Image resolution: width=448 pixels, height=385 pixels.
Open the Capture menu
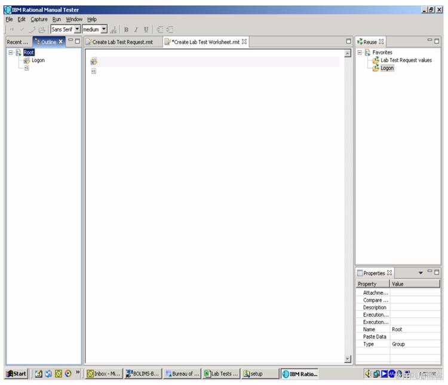[39, 19]
